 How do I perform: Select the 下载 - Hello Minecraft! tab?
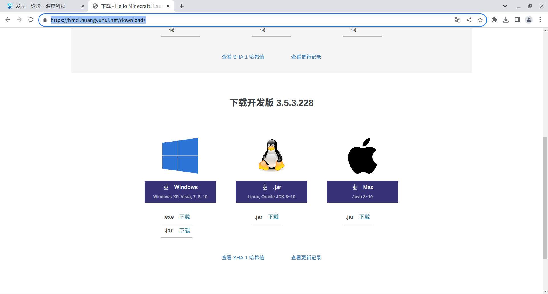131,6
